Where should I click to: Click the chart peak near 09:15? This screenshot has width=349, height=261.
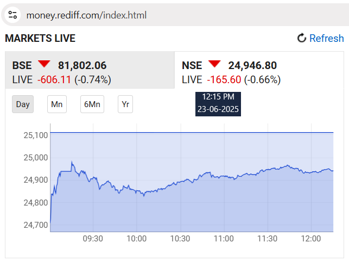72,162
